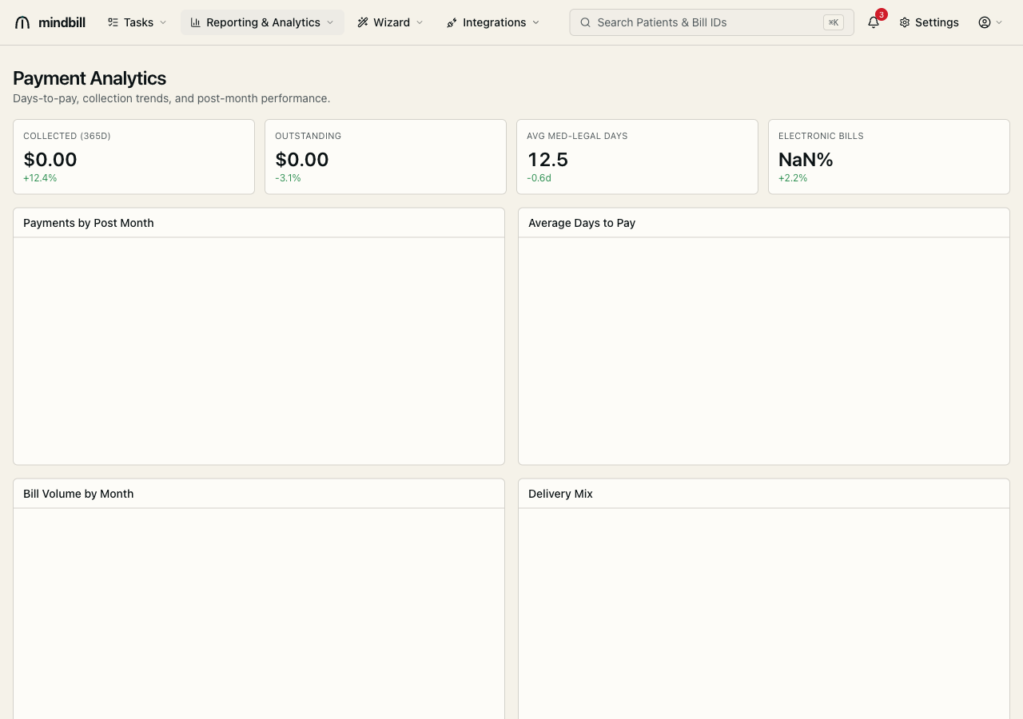Click the Integrations plug icon
The image size is (1023, 719).
[x=452, y=22]
